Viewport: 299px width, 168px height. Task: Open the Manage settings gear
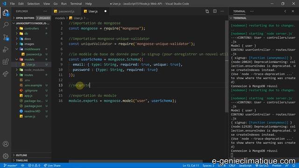tap(6, 156)
